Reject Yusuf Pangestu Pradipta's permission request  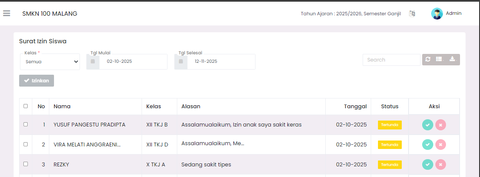point(441,125)
